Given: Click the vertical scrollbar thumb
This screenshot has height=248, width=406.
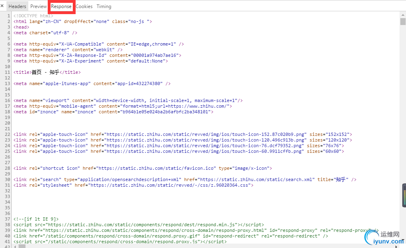Looking at the screenshot, I should [x=403, y=21].
